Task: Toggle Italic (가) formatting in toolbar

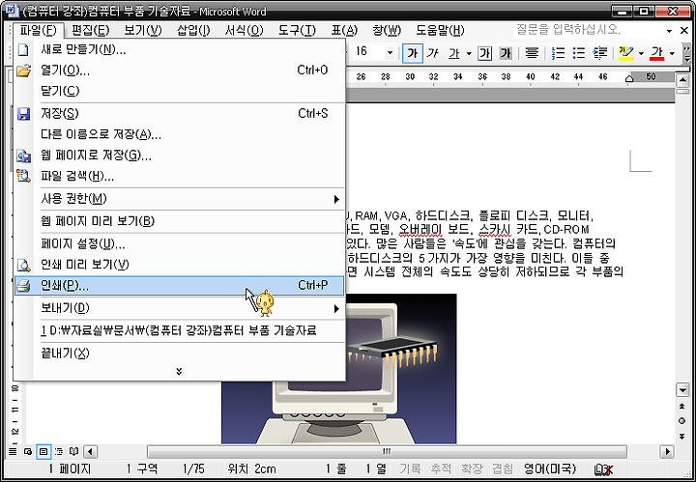Action: click(x=433, y=53)
